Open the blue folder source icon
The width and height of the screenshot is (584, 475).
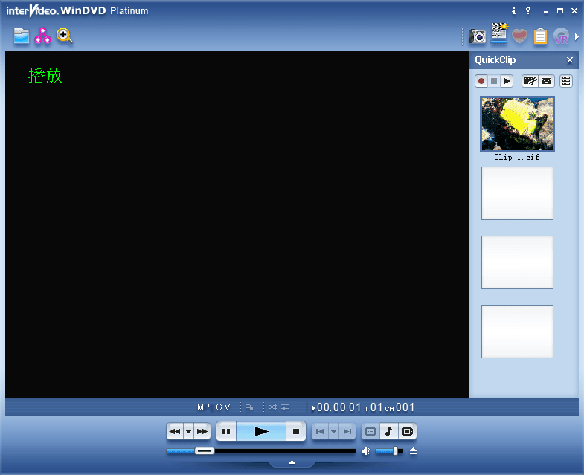pyautogui.click(x=22, y=35)
